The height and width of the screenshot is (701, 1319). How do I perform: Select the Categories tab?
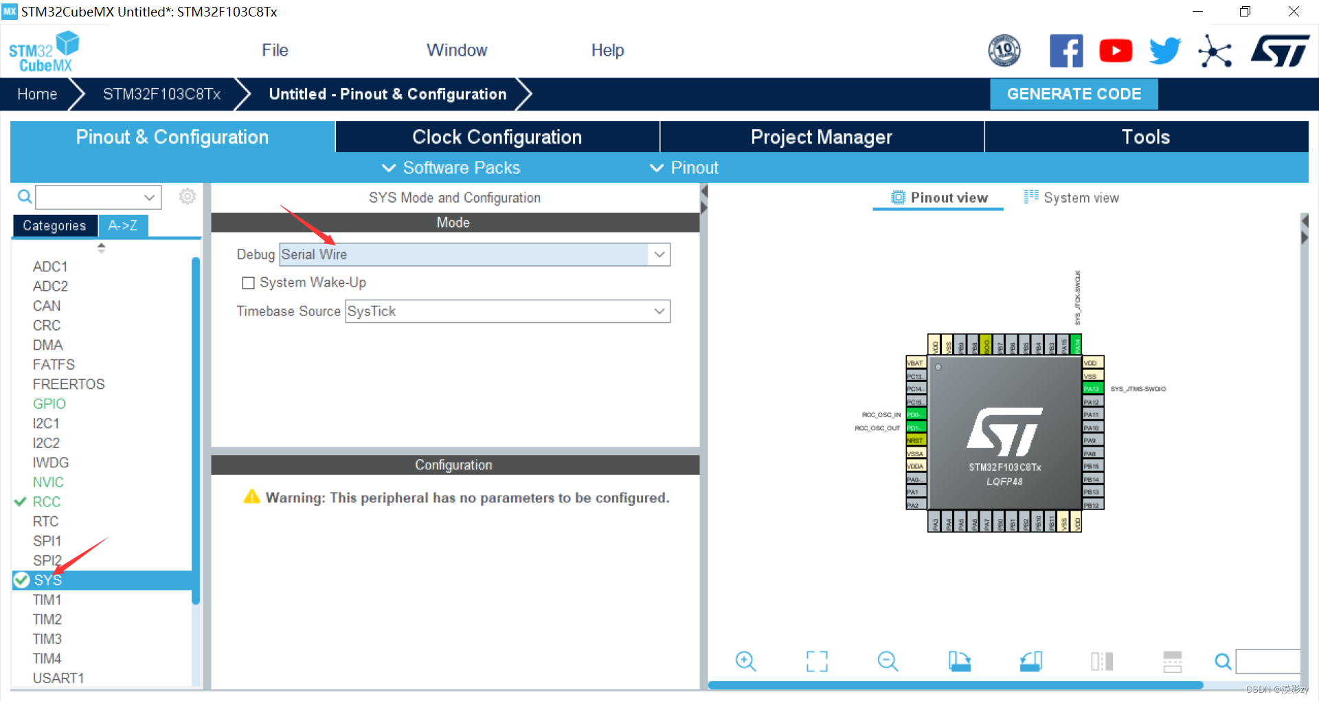(54, 225)
